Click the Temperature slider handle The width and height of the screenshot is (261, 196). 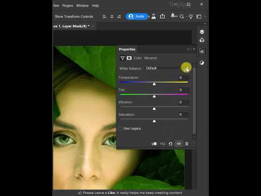154,84
